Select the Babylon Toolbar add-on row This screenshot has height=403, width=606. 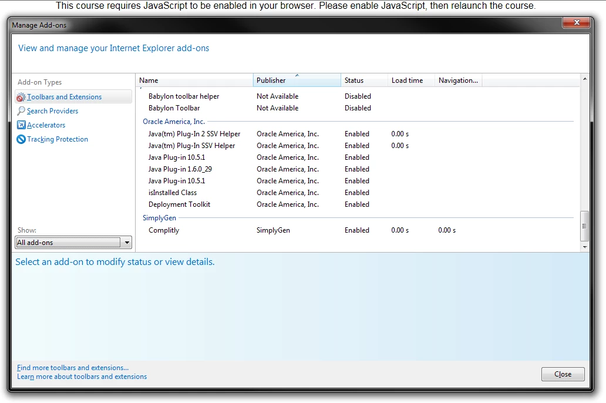point(358,108)
